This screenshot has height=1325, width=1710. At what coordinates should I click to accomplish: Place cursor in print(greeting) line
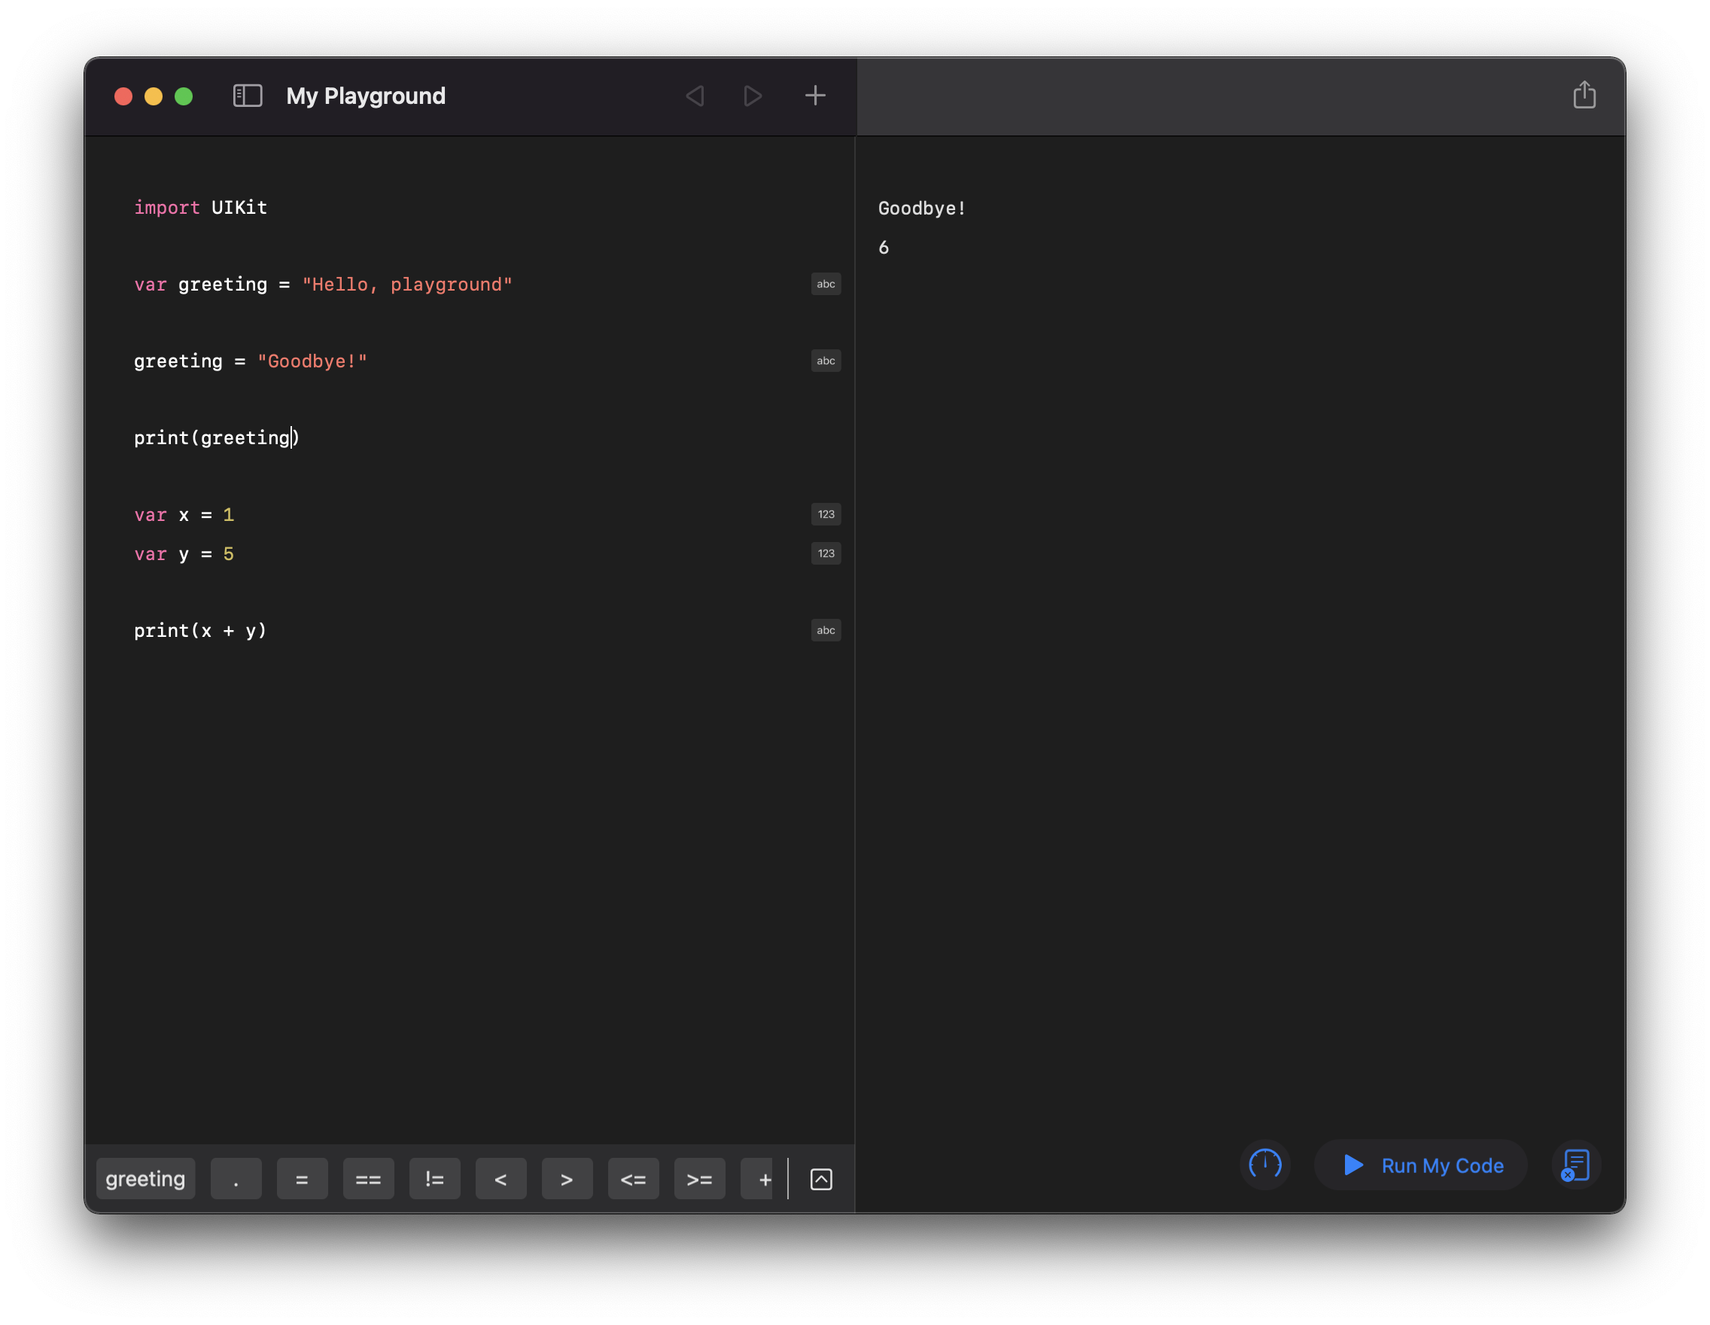click(217, 437)
